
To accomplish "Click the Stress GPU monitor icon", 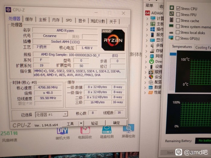I will pos(171,38).
